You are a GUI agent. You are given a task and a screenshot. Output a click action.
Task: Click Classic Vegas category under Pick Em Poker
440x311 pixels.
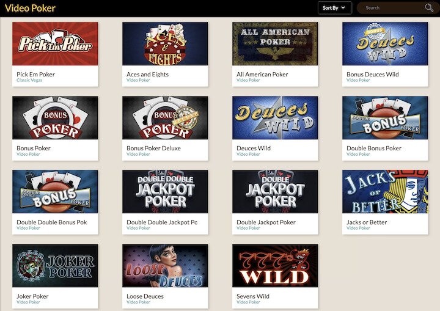tap(29, 80)
